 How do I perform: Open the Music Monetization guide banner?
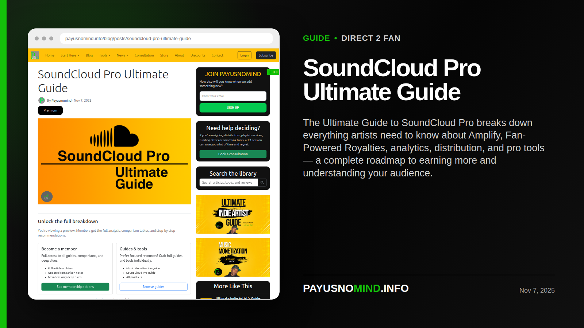[x=233, y=257]
